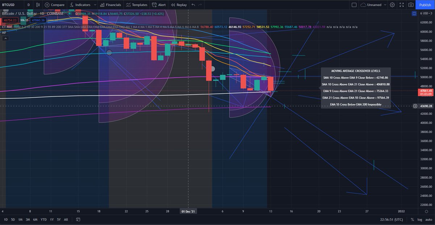This screenshot has height=225, width=435.
Task: Open the USD currency dropdown on price scale
Action: click(426, 13)
